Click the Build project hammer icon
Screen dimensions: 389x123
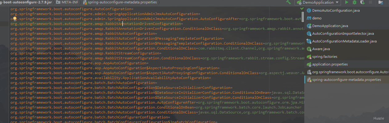(289, 2)
